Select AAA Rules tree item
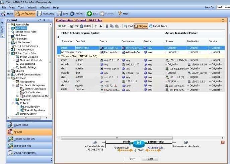The height and width of the screenshot is (164, 230). click(21, 35)
